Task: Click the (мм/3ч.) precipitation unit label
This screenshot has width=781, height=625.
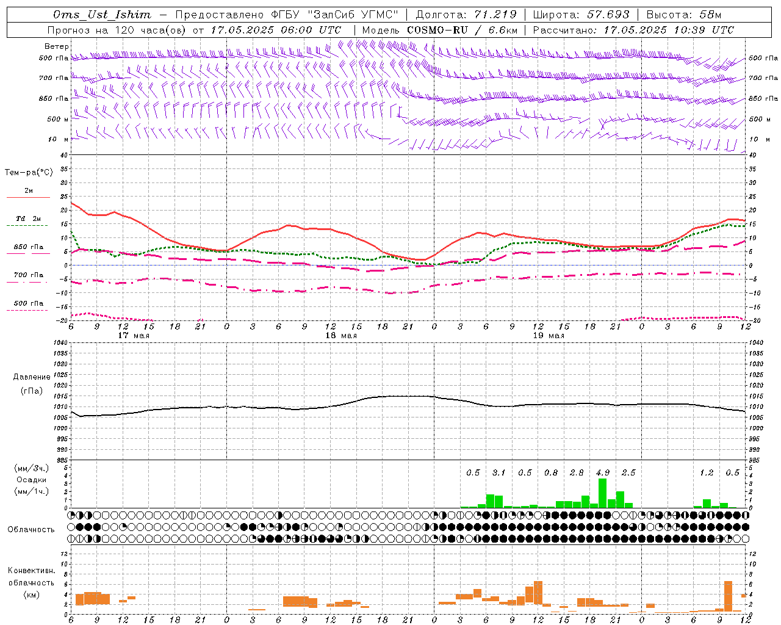Action: [x=32, y=469]
